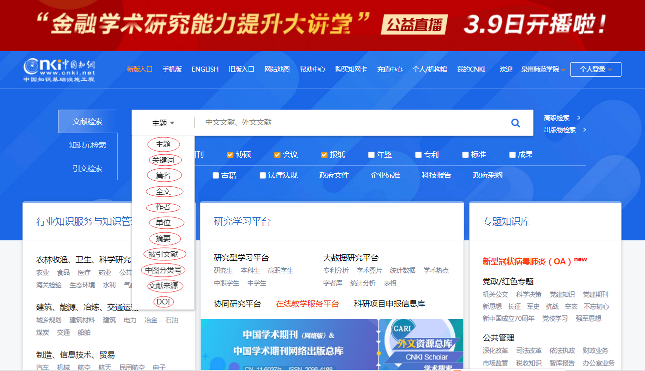Open the GARI foreign resources banner
Viewport: 645px width, 371px height.
coord(421,345)
